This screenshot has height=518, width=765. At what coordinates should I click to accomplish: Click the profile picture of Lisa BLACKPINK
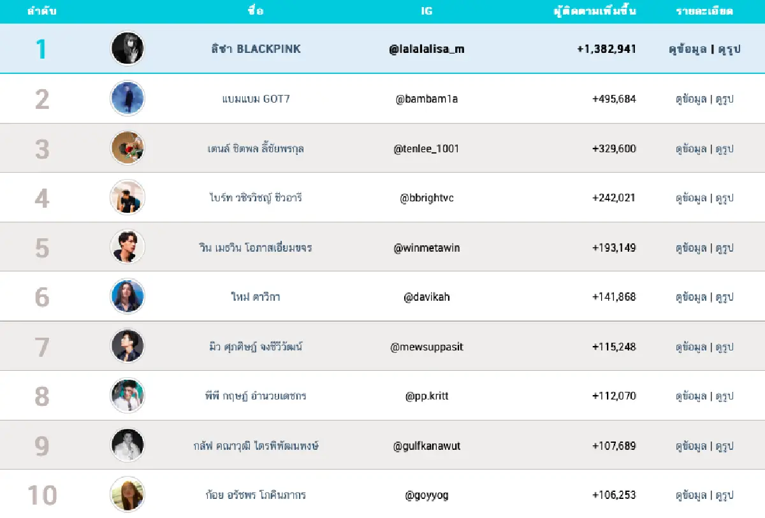[x=127, y=48]
